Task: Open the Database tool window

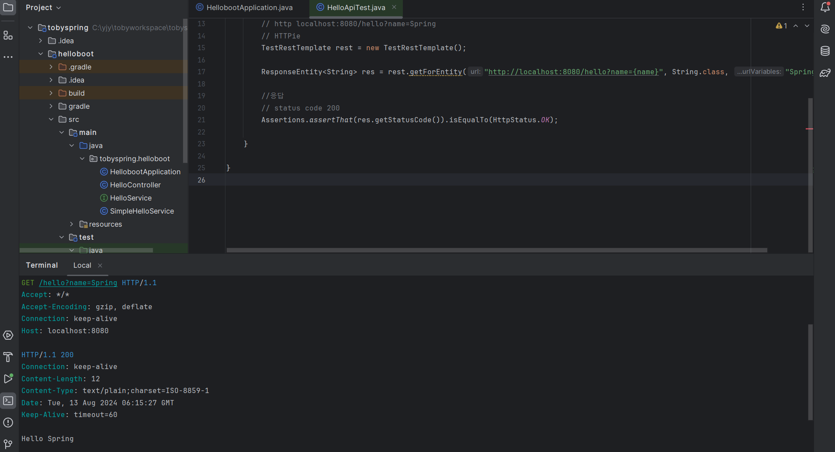Action: point(825,51)
